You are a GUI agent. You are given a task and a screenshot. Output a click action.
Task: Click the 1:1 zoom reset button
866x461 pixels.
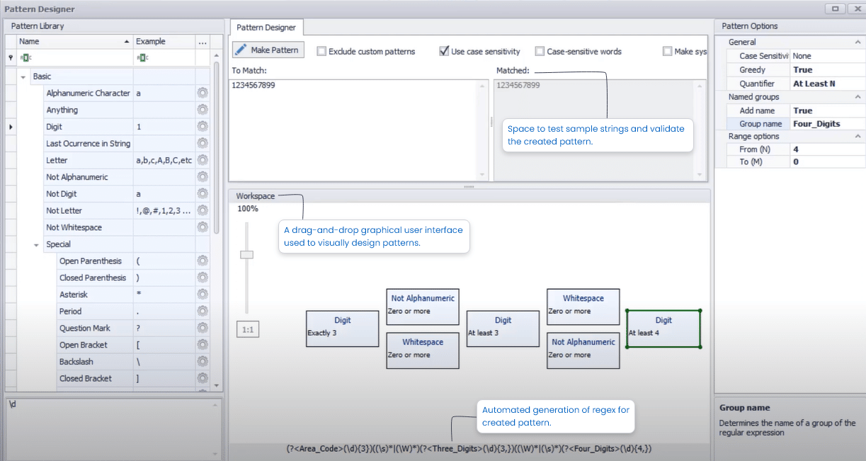247,329
